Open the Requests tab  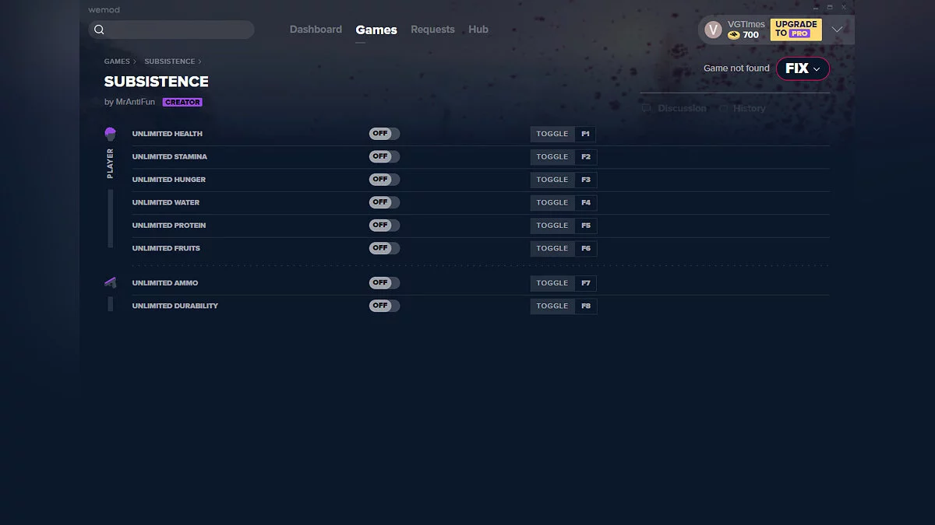click(x=432, y=30)
